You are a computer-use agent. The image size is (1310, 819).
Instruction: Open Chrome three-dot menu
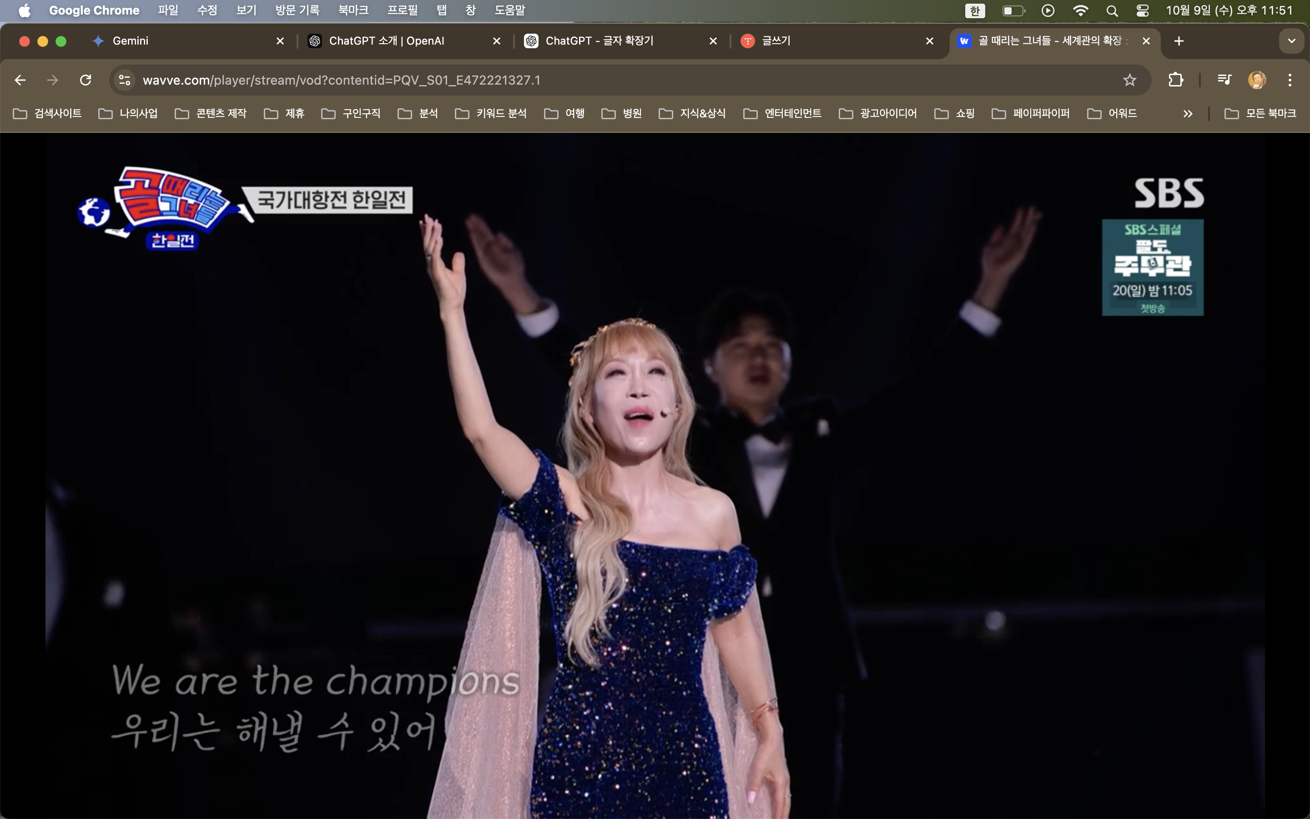1290,80
